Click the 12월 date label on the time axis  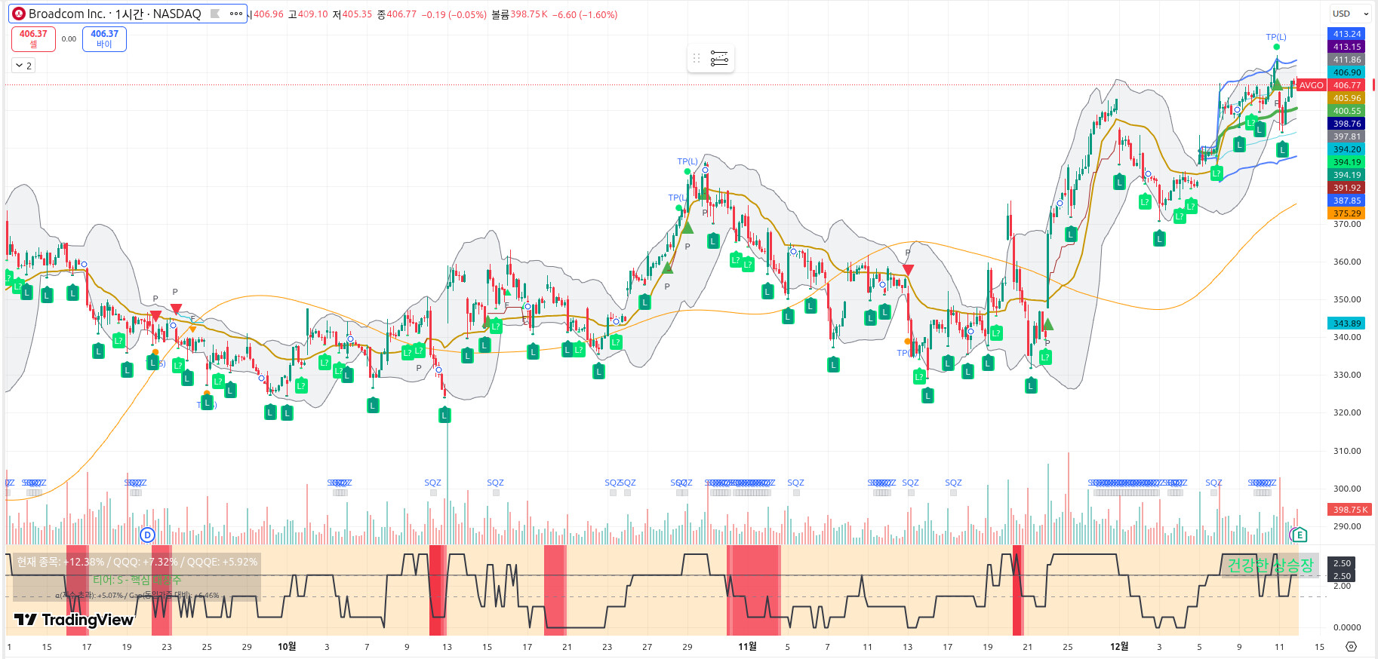coord(1119,646)
